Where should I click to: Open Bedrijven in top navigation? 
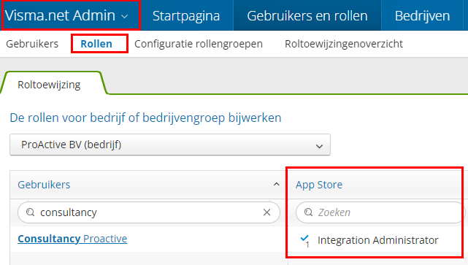pyautogui.click(x=422, y=15)
